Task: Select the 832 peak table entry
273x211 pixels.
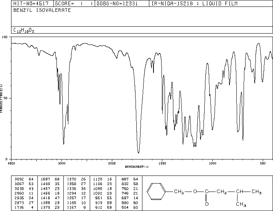Action: coord(130,184)
